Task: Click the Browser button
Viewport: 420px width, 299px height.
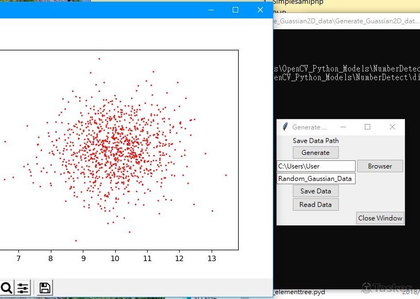Action: point(380,166)
